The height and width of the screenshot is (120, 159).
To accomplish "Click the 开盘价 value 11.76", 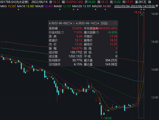I will click(x=114, y=36).
